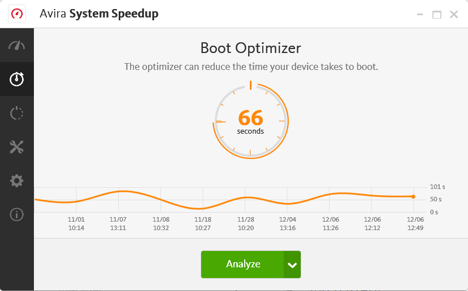
Task: Click the green Analyze button
Action: pyautogui.click(x=242, y=264)
